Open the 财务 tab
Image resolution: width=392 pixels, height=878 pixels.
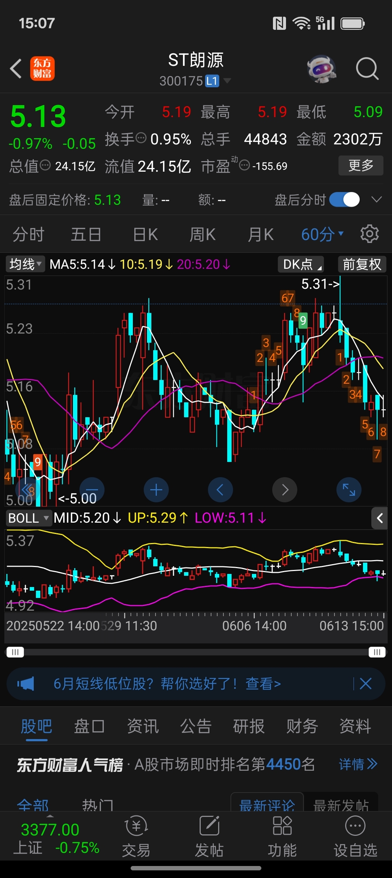click(x=302, y=726)
